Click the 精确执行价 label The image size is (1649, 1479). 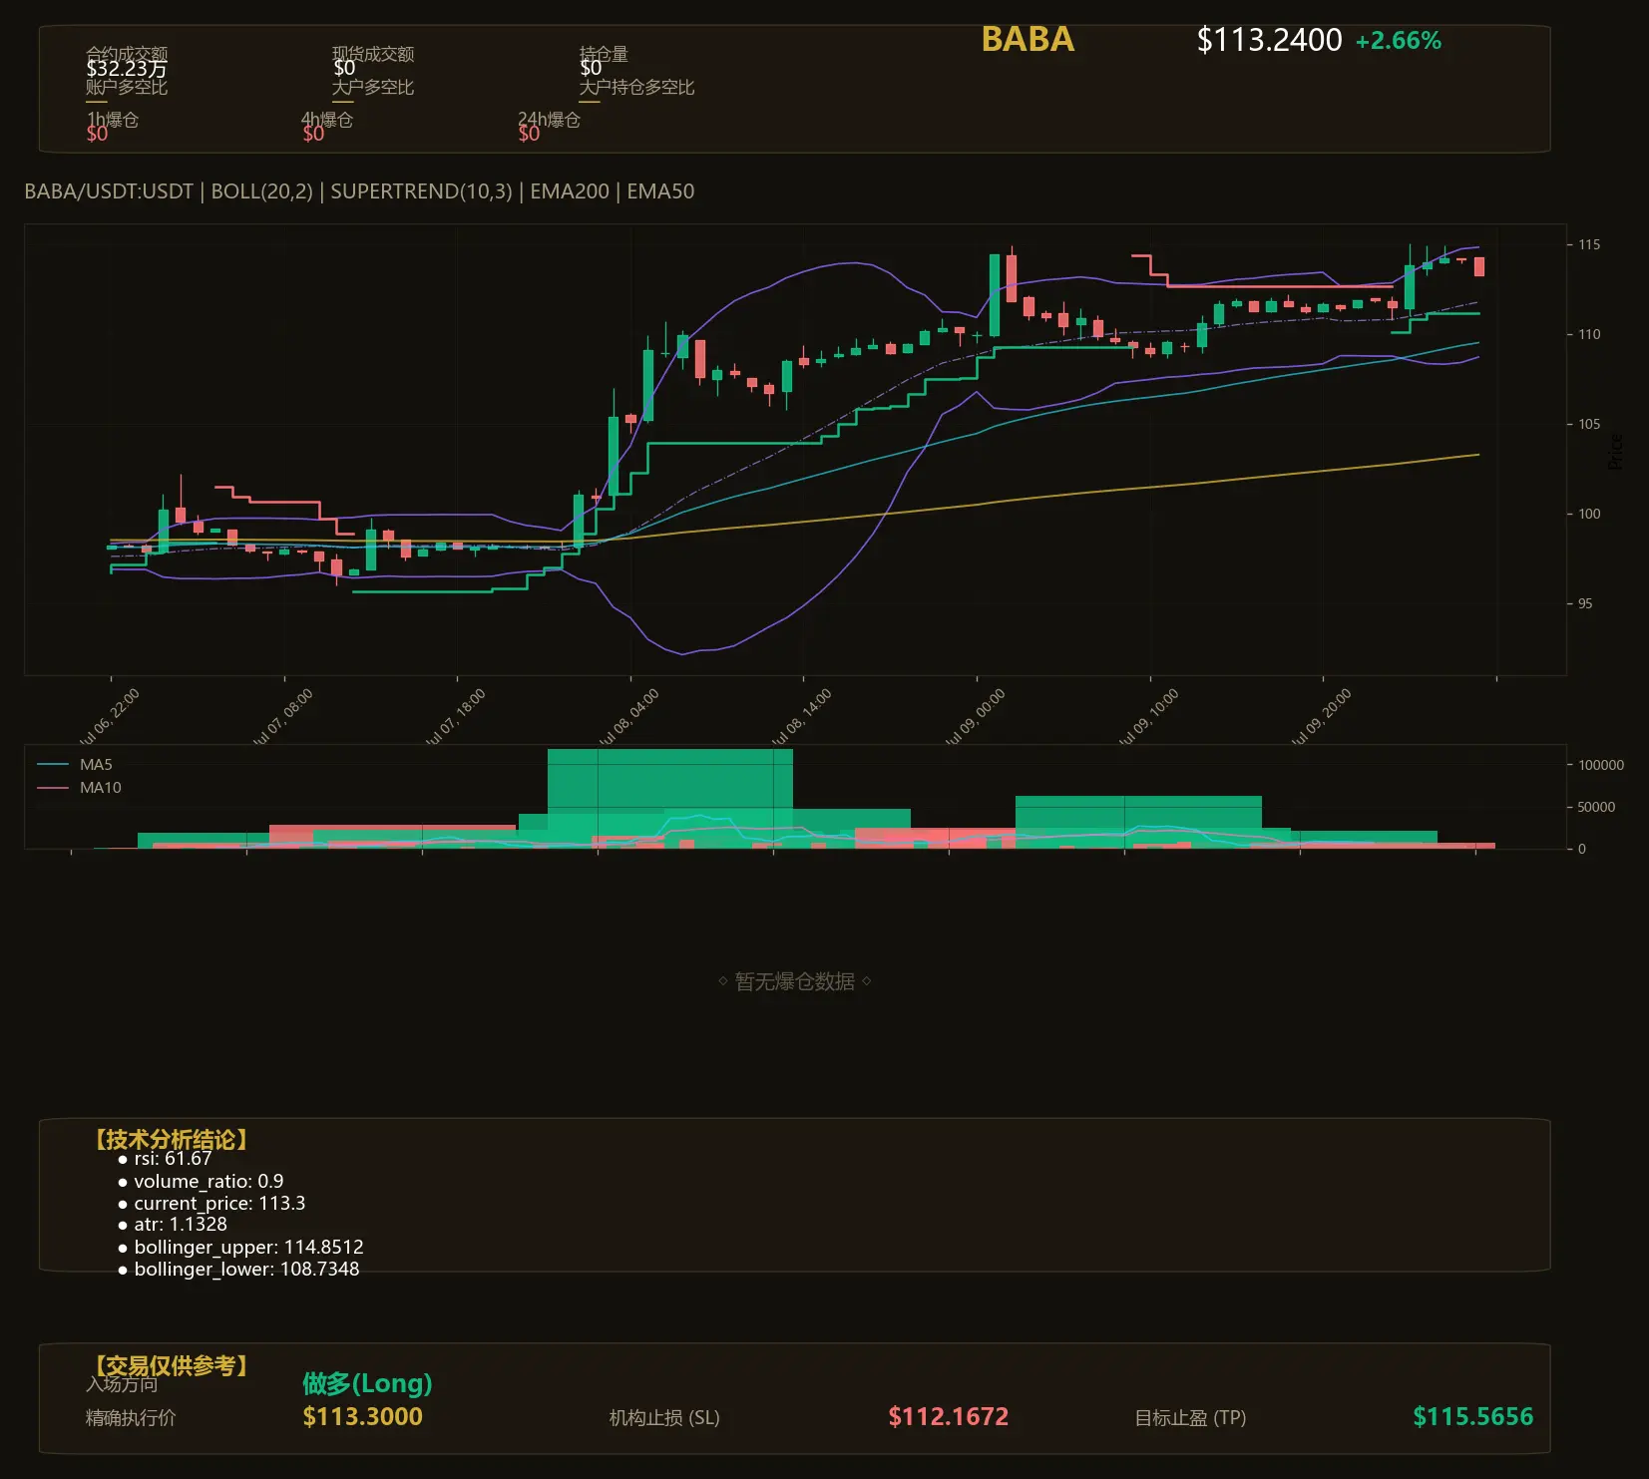(131, 1417)
